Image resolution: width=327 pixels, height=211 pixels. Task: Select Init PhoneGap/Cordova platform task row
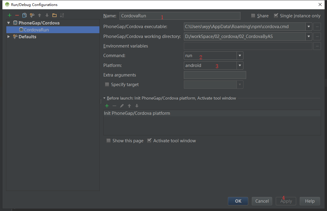212,113
